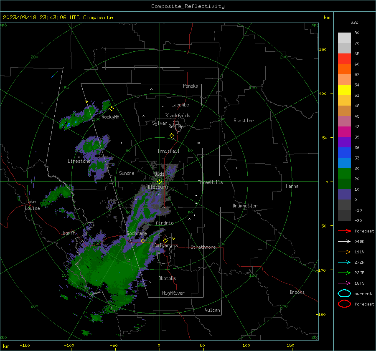This screenshot has height=351, width=376.
Task: Select the yellow diamond marker above Calgary label
Action: (x=165, y=240)
